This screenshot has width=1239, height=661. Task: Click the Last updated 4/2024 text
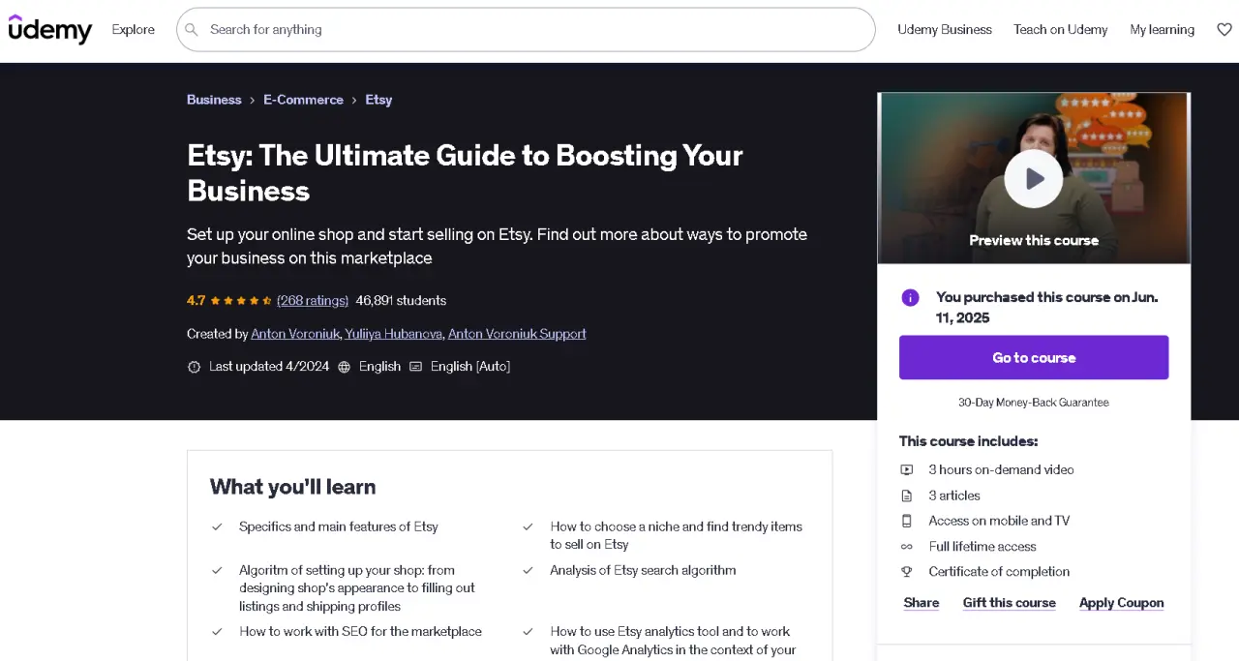269,367
